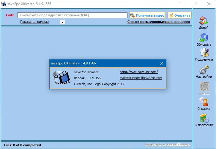The image size is (216, 149).
Task: Click into the Link URL input field
Action: coord(72,15)
